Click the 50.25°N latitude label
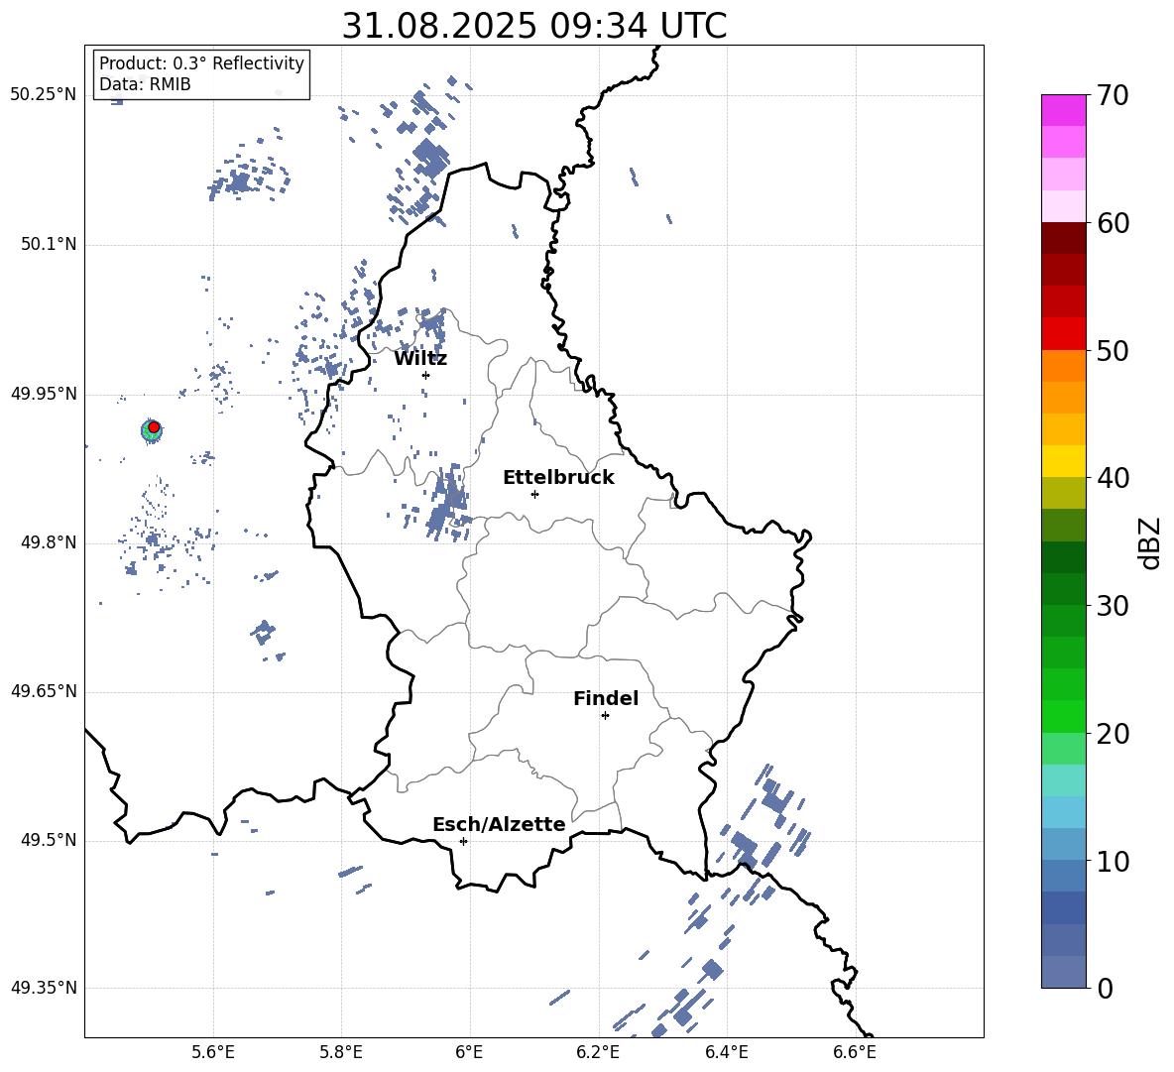This screenshot has height=1072, width=1174. (44, 95)
